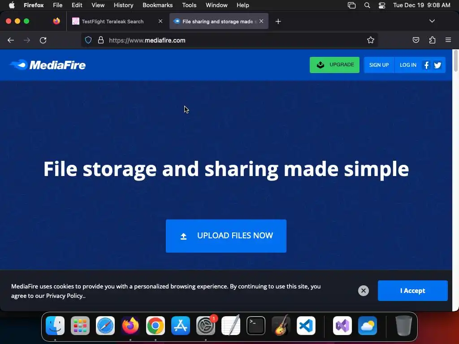Open the File menu
The image size is (459, 344).
tap(58, 5)
